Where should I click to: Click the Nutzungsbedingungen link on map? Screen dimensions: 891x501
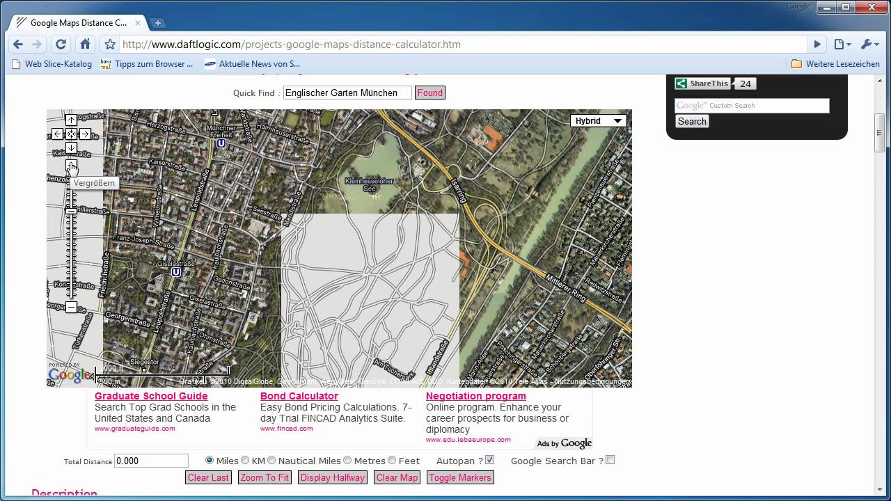tap(592, 381)
